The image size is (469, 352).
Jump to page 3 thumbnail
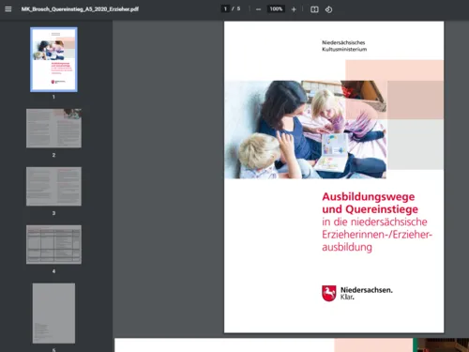point(53,186)
